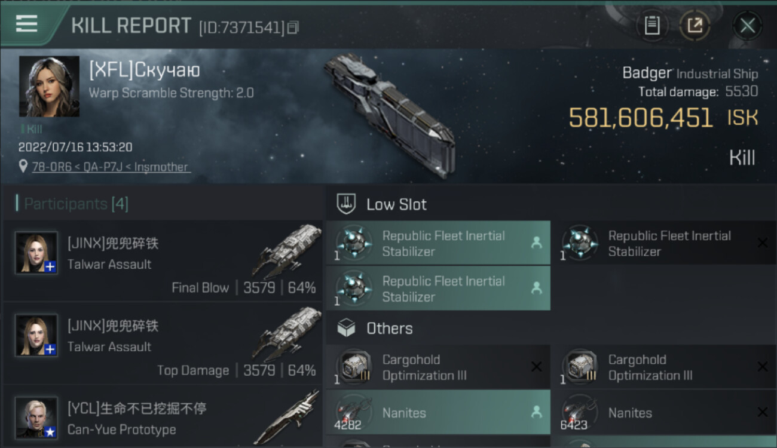The width and height of the screenshot is (777, 448).
Task: Click the right Cargohold Optimization III item
Action: pos(663,367)
